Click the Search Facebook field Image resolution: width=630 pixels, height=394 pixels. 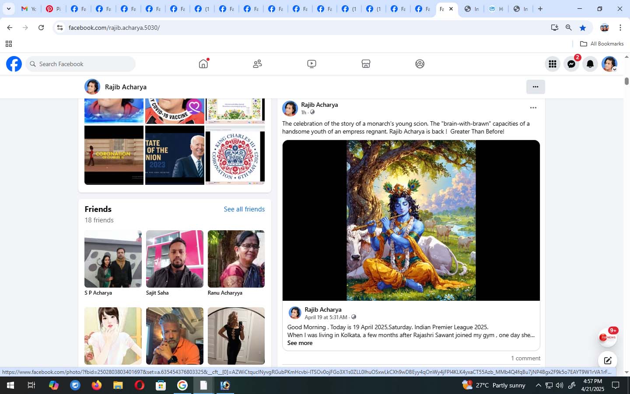(80, 64)
